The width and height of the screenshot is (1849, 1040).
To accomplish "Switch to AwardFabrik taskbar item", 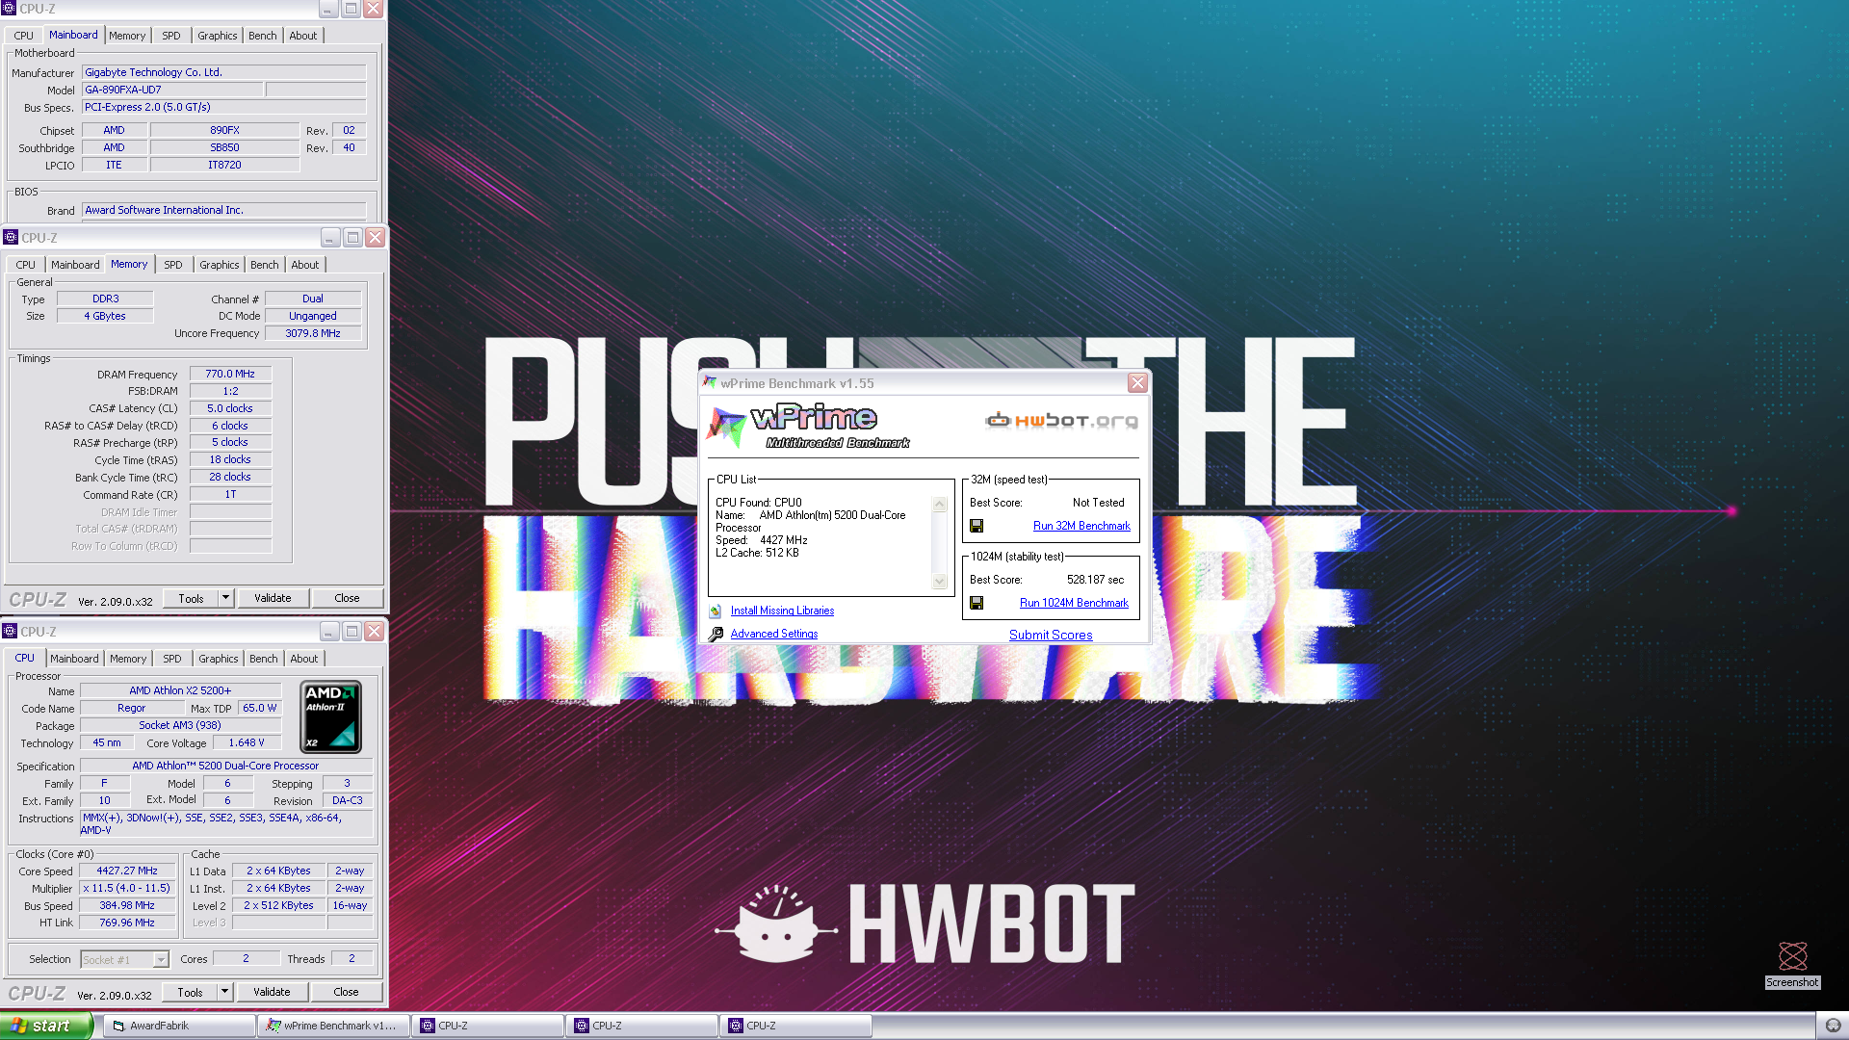I will tap(178, 1026).
